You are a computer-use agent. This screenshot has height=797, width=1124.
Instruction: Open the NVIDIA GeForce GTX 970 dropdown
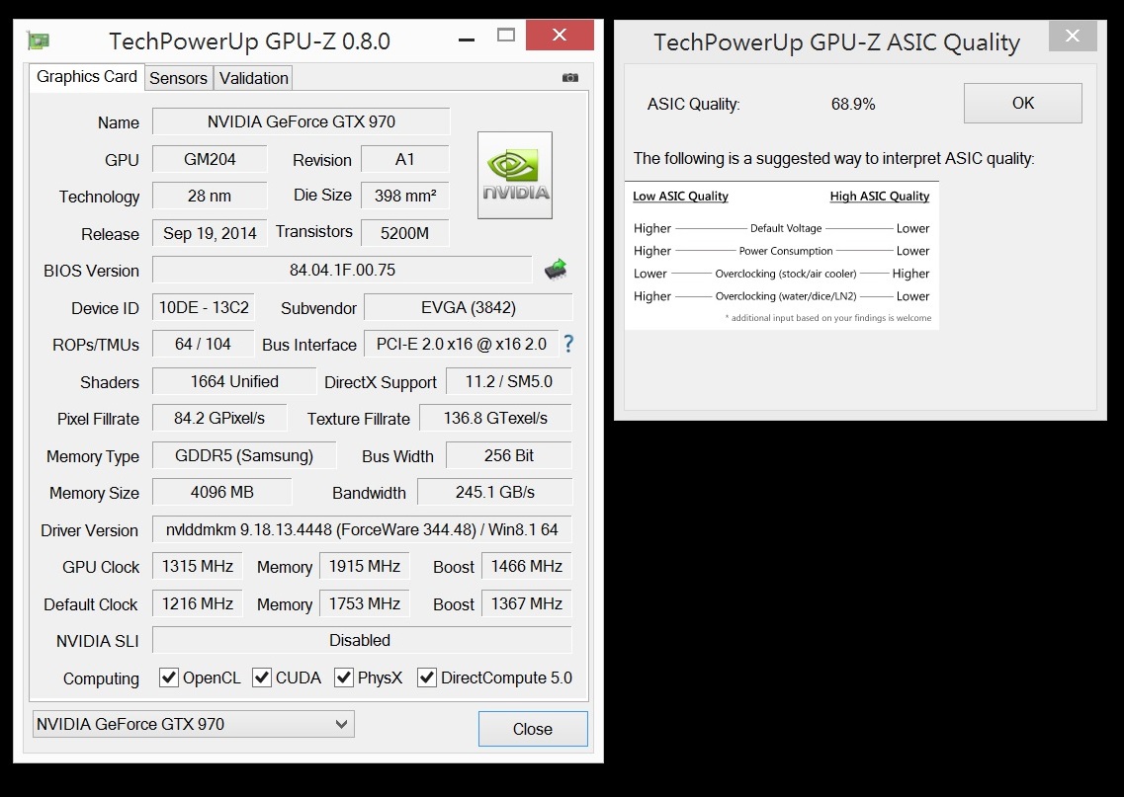(x=194, y=724)
